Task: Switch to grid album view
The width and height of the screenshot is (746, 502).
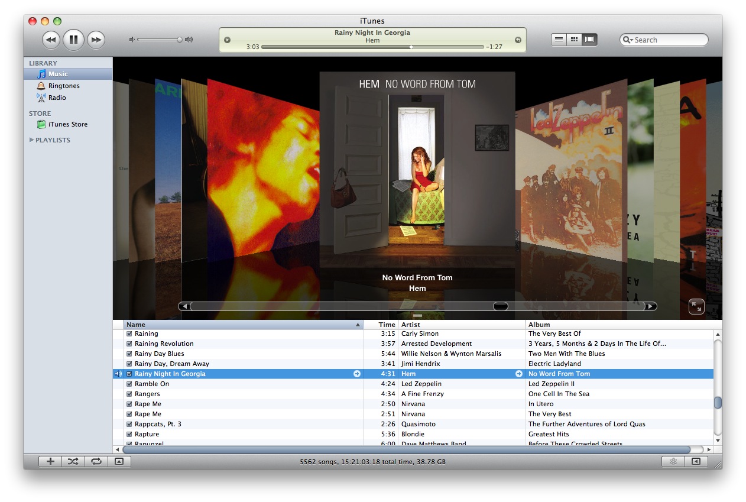Action: (574, 40)
